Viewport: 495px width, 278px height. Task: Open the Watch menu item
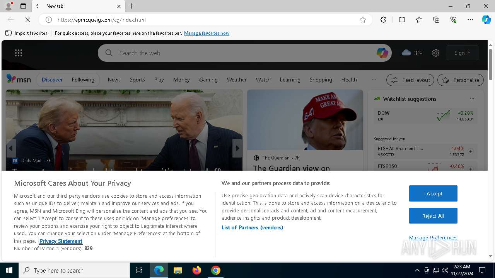[x=263, y=80]
